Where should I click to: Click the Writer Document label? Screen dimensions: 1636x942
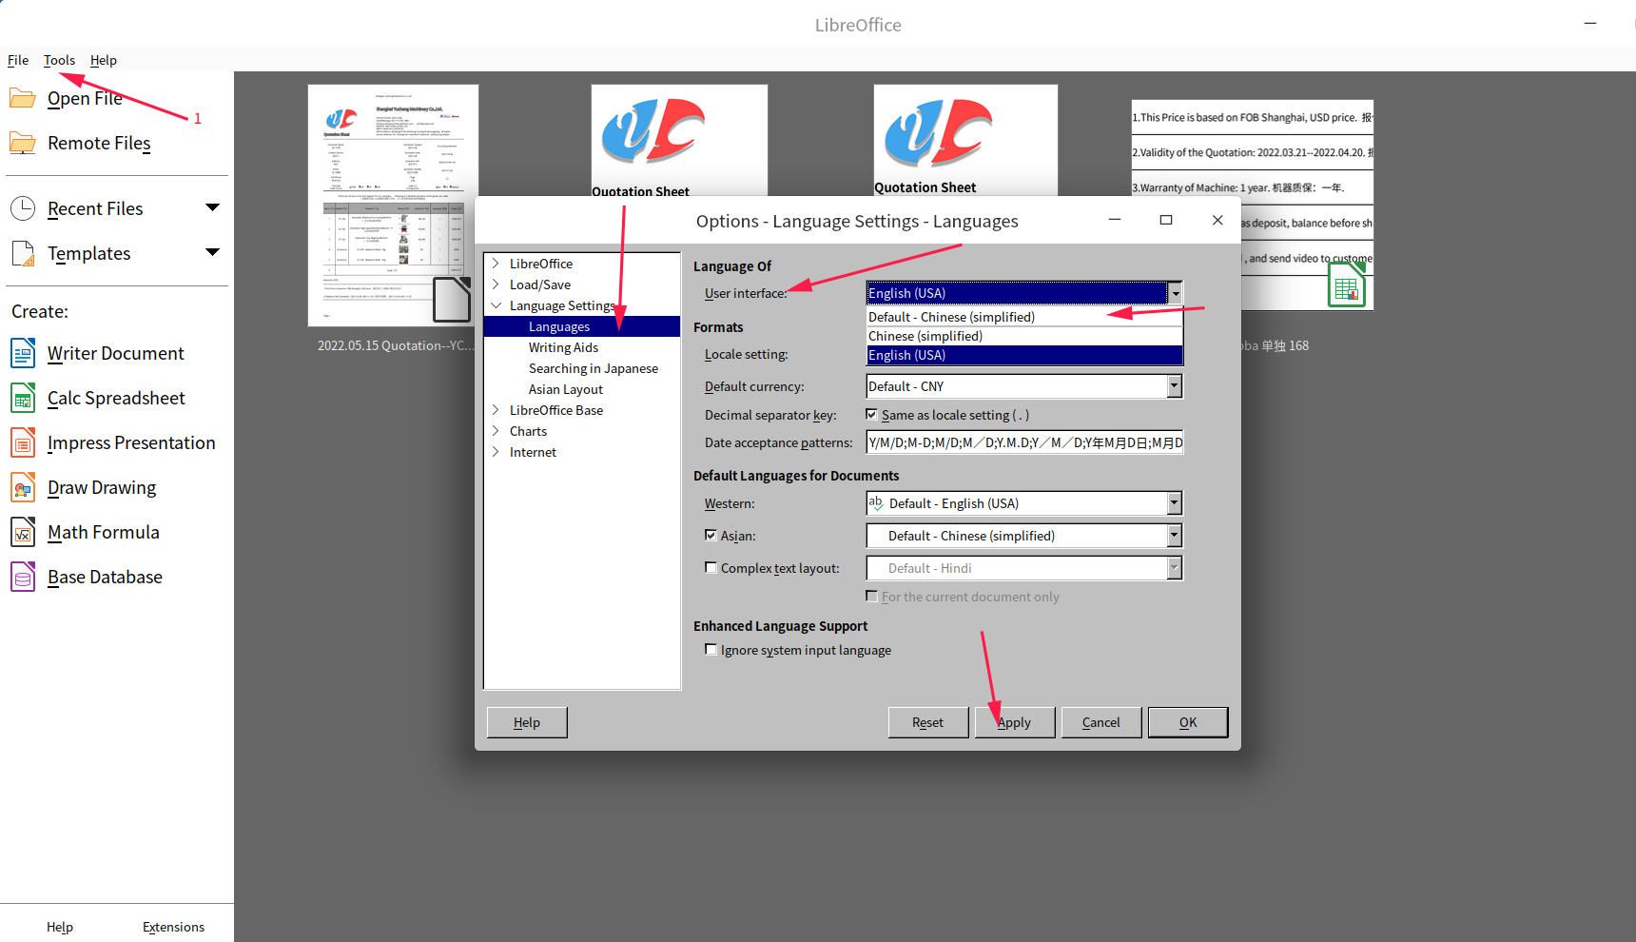116,353
